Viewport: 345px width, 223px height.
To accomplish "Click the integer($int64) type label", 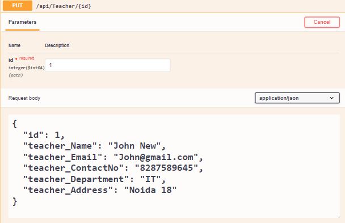I will (27, 68).
